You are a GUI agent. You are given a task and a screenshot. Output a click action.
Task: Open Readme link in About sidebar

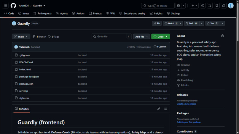pyautogui.click(x=184, y=65)
